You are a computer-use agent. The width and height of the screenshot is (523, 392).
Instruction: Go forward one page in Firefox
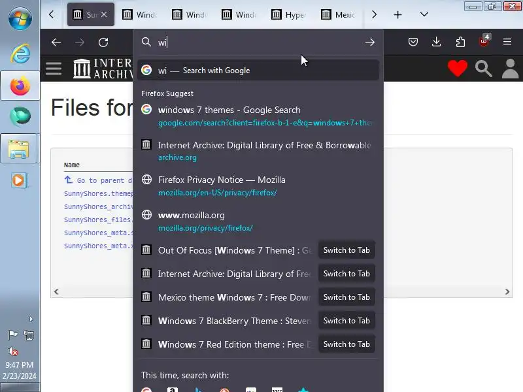(79, 42)
